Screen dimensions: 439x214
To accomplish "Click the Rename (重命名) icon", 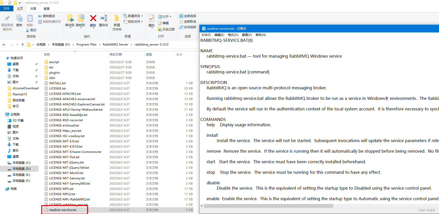I will click(104, 18).
